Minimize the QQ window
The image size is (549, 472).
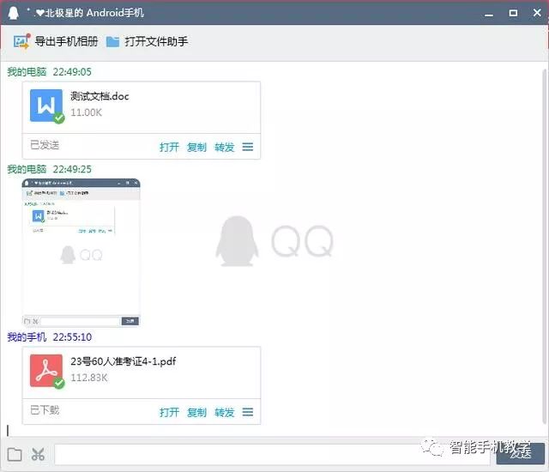[x=489, y=14]
